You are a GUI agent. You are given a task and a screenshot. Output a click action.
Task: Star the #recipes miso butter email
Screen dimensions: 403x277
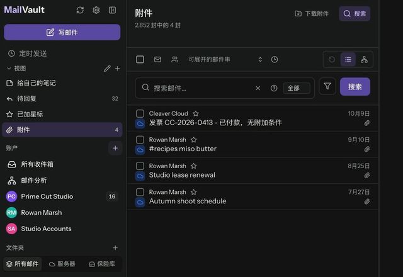click(x=193, y=140)
